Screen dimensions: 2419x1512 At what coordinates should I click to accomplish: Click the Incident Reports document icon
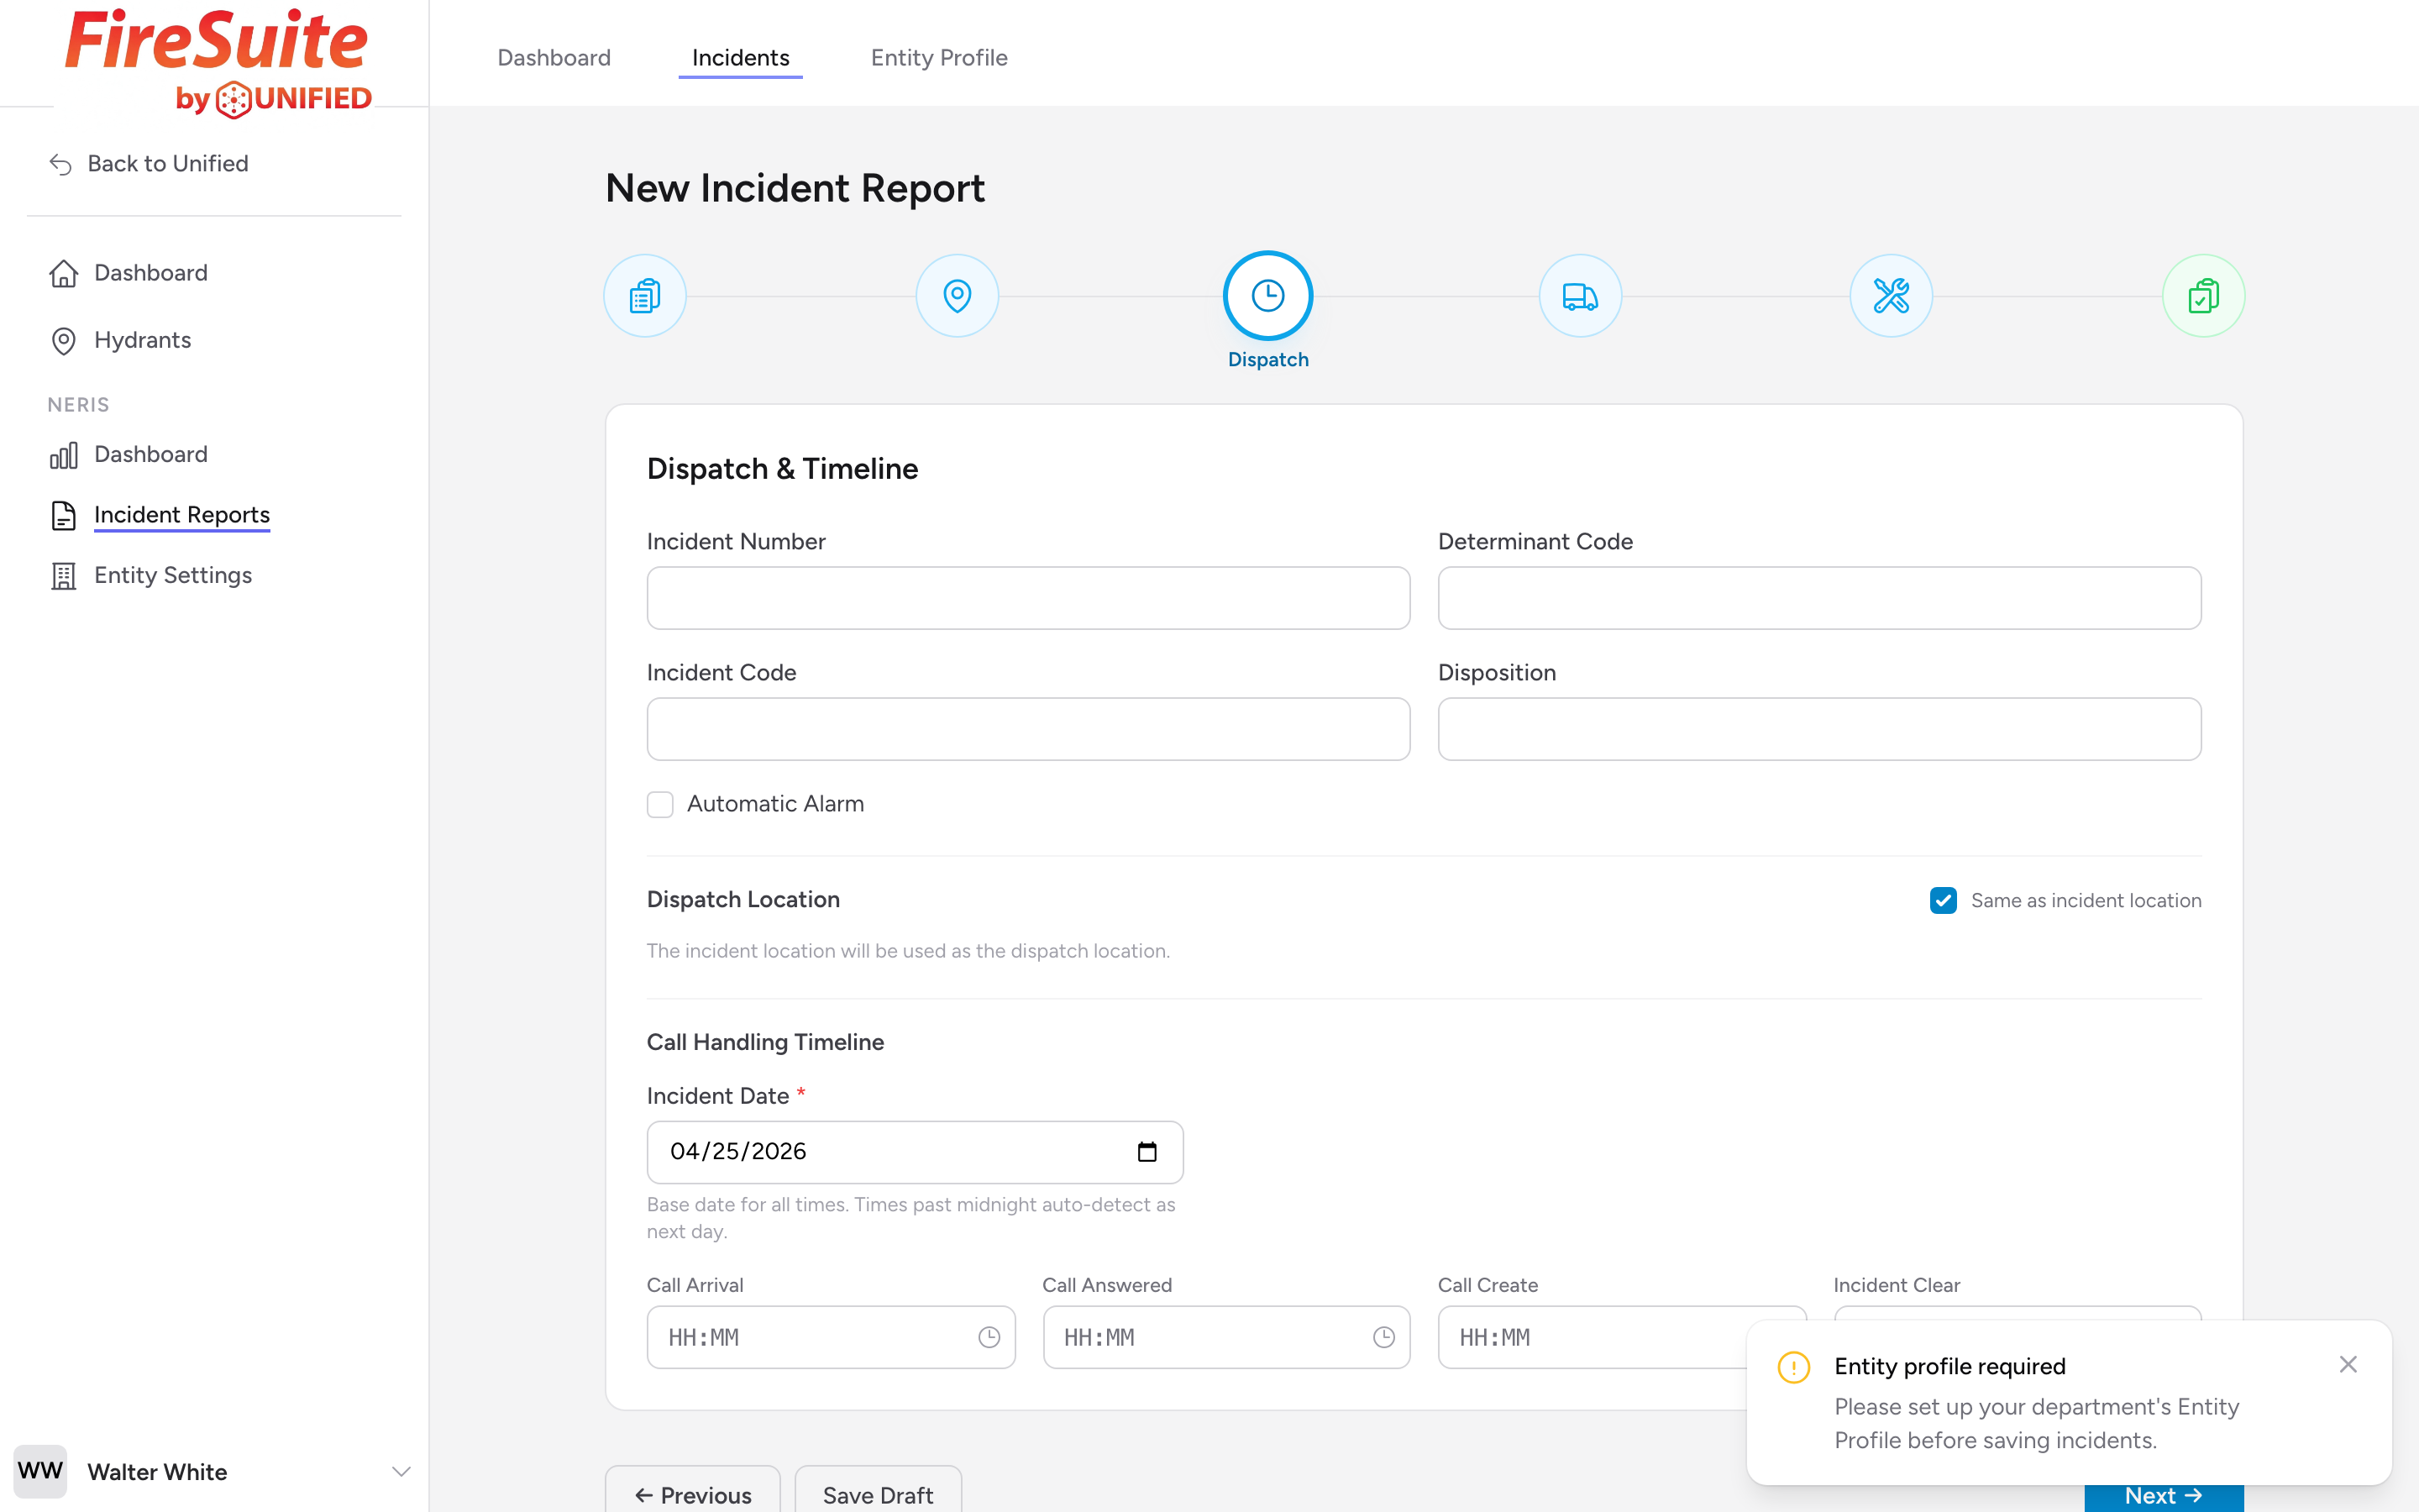pyautogui.click(x=63, y=516)
